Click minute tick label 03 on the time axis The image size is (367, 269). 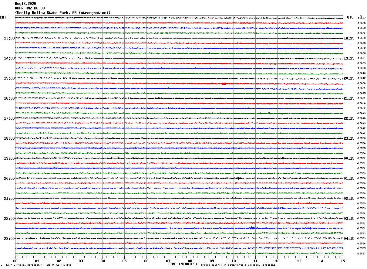(x=81, y=261)
